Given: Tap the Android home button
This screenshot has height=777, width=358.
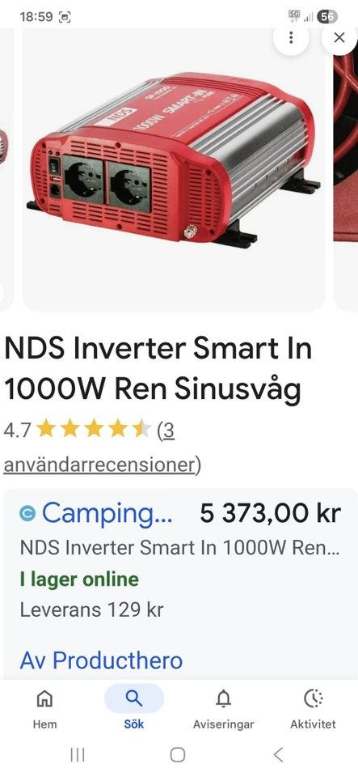Looking at the screenshot, I should click(x=178, y=754).
